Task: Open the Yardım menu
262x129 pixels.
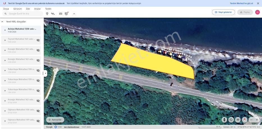Action: click(48, 9)
